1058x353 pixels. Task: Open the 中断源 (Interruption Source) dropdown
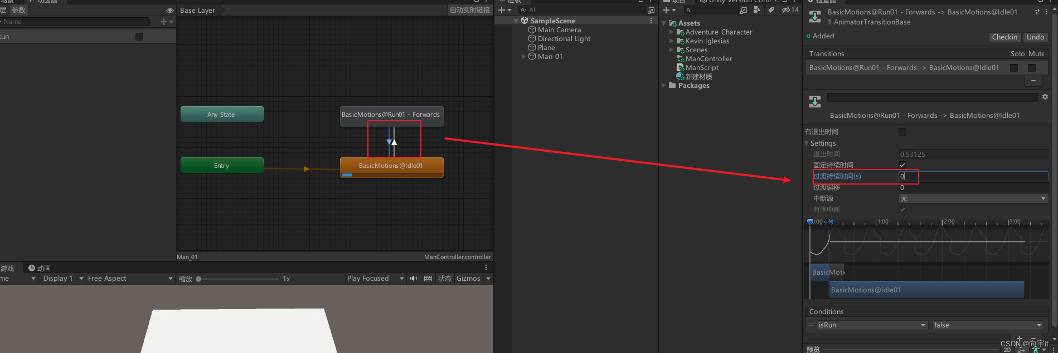[973, 198]
